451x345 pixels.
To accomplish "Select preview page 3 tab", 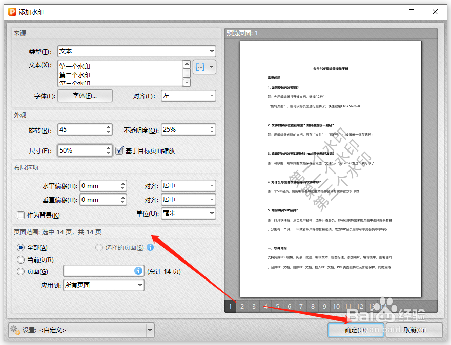I will tap(254, 307).
